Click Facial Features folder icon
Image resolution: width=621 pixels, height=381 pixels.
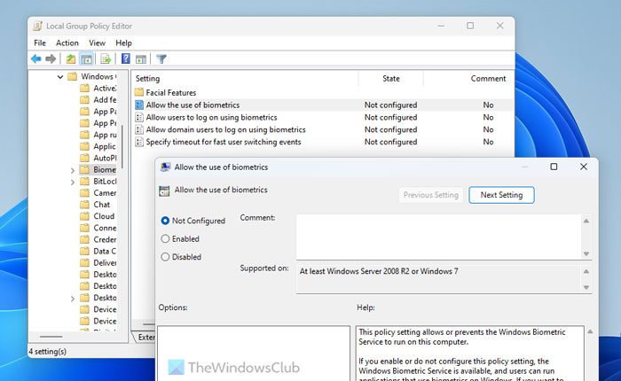[138, 92]
